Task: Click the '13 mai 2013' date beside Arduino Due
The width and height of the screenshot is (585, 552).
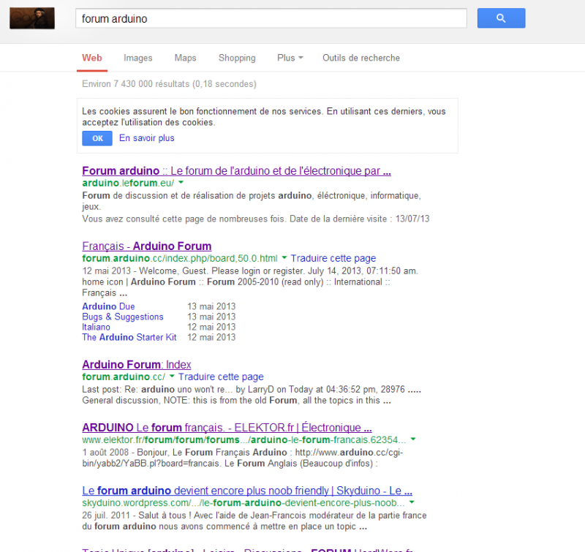Action: pyautogui.click(x=211, y=306)
